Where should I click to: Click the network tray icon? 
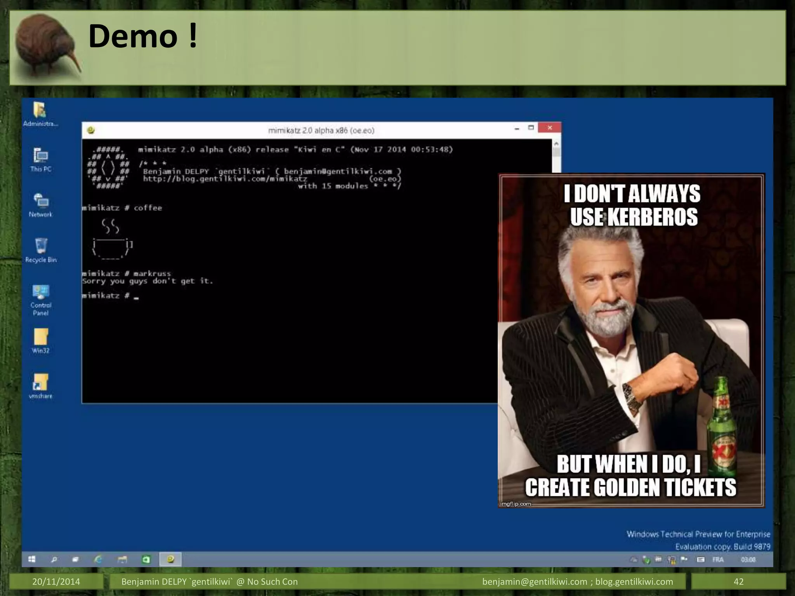(x=671, y=560)
